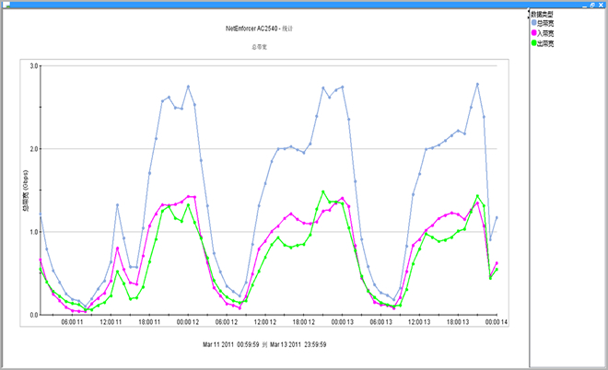Screen dimensions: 608x370
Task: Minimize the statistics chart window
Action: 583,5
